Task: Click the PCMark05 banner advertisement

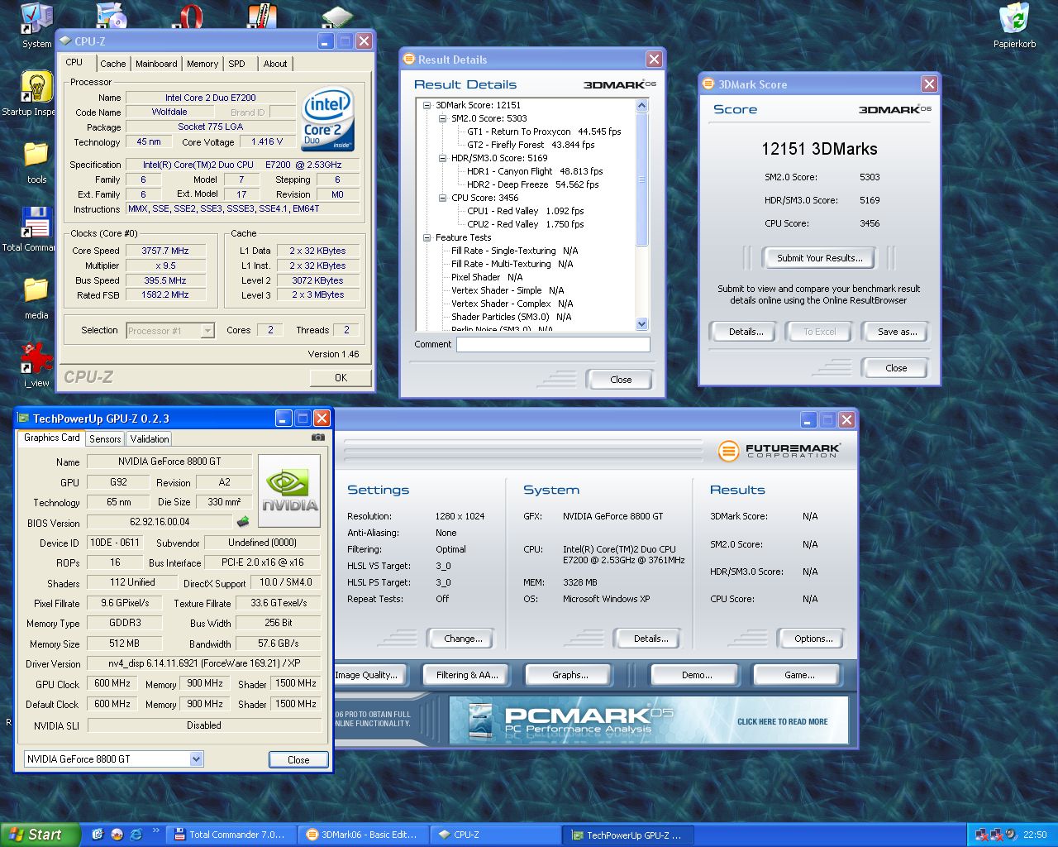Action: 649,720
